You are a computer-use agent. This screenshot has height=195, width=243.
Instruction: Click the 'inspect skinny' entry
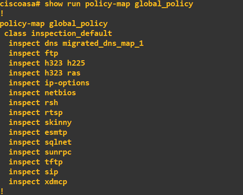pyautogui.click(x=40, y=123)
